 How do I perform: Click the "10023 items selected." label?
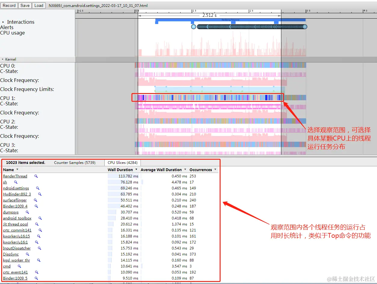pos(26,163)
